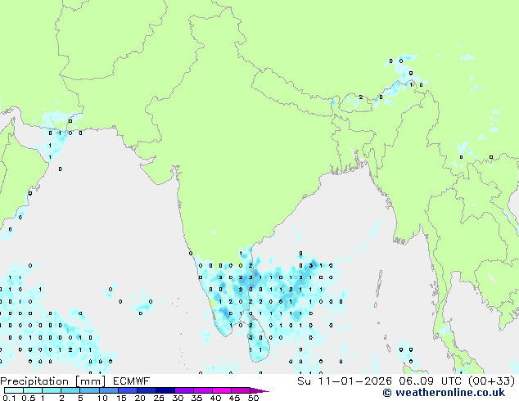This screenshot has height=401, width=519.
Task: Click the '0.1' legend scale value
Action: point(9,398)
